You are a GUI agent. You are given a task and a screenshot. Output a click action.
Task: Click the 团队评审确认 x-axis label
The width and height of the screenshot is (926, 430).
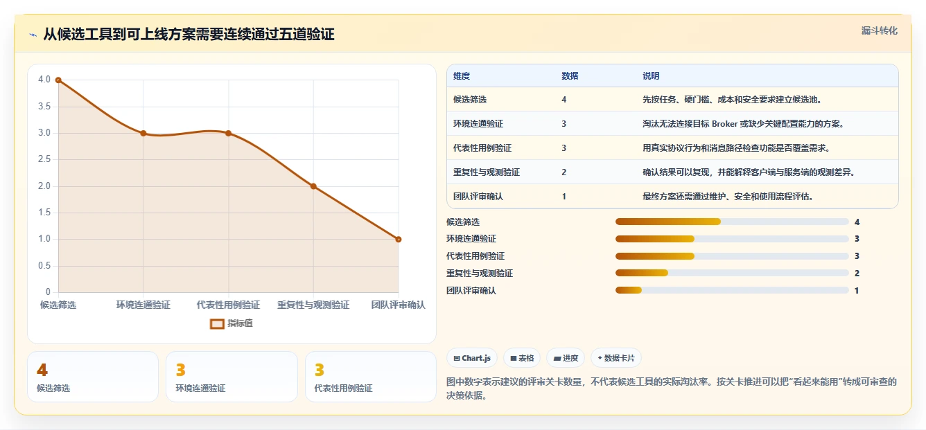point(398,305)
